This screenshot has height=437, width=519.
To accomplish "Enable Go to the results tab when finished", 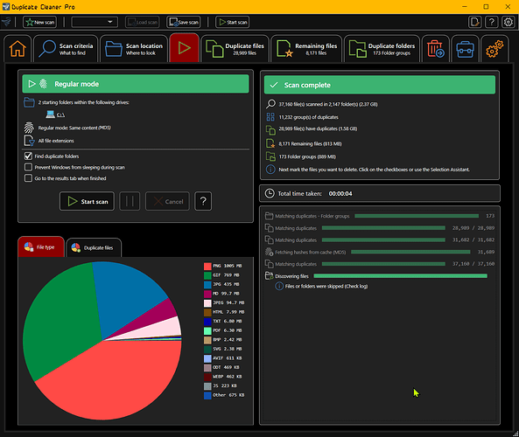I will [x=29, y=178].
